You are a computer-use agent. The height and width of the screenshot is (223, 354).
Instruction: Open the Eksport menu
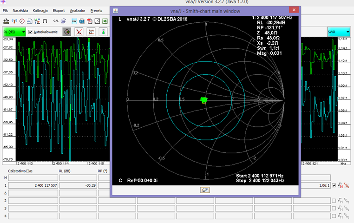(x=59, y=11)
